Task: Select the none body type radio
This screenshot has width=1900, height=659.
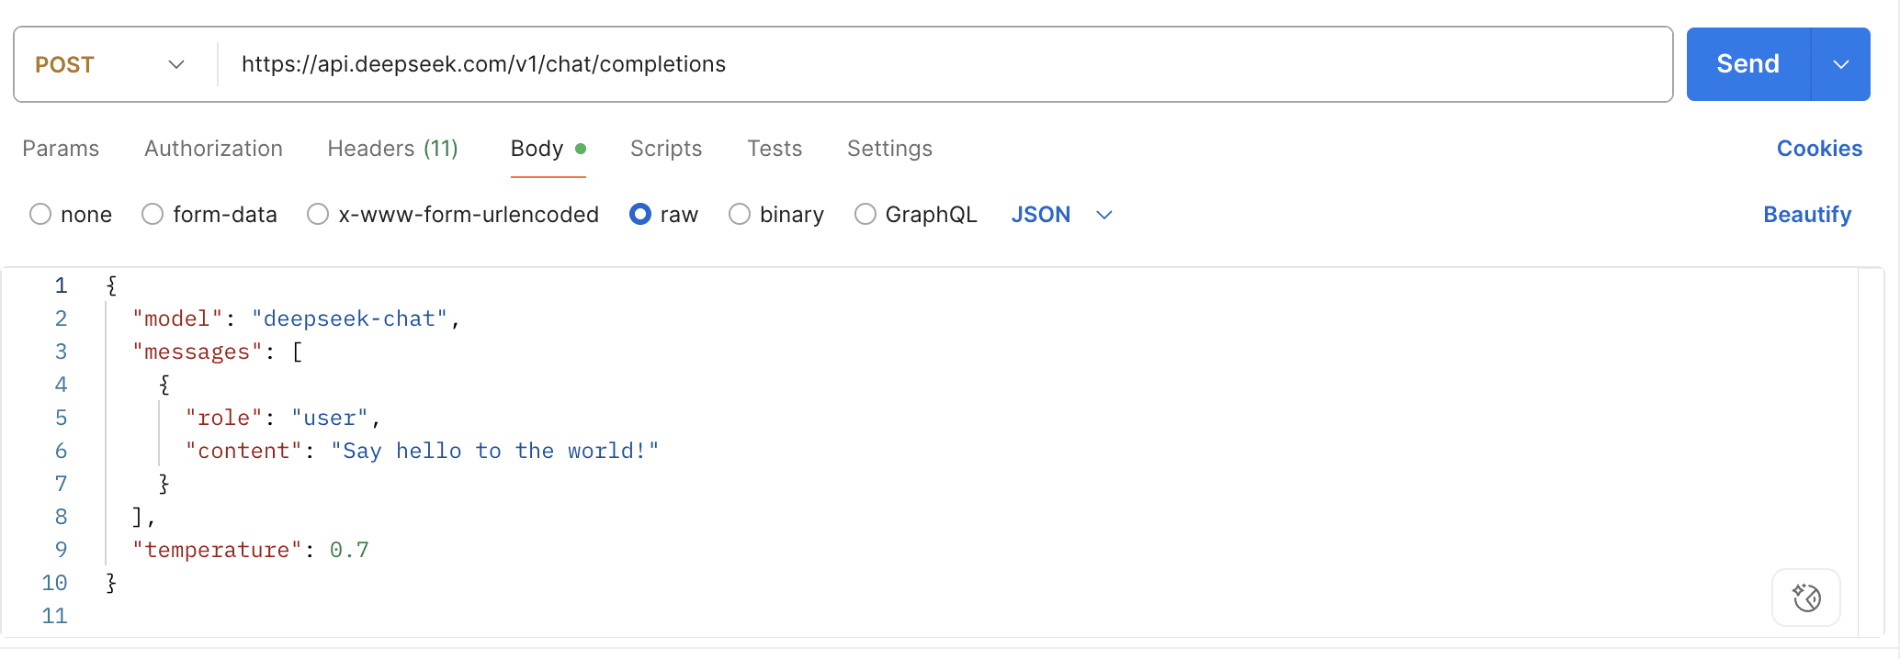Action: pyautogui.click(x=40, y=215)
